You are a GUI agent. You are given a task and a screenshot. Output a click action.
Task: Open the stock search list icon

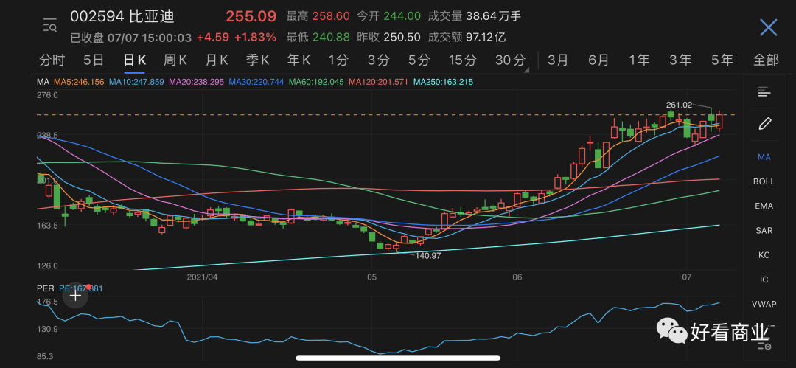point(50,25)
